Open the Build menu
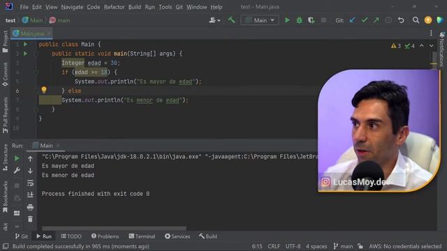Image resolution: width=447 pixels, height=251 pixels. coord(135,7)
